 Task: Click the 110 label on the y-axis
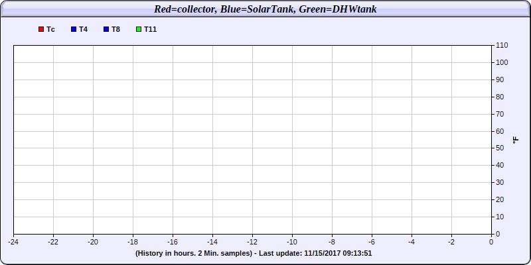(502, 45)
